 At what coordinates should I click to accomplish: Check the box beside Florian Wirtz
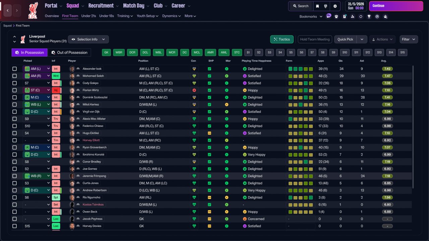click(x=14, y=90)
